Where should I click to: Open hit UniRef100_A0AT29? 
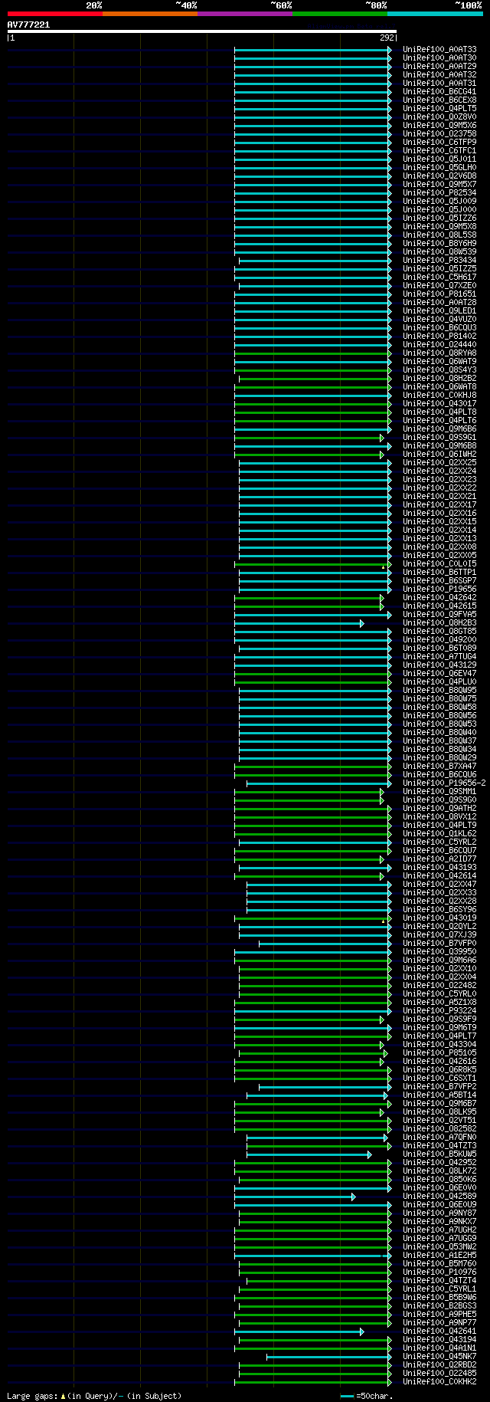[439, 67]
